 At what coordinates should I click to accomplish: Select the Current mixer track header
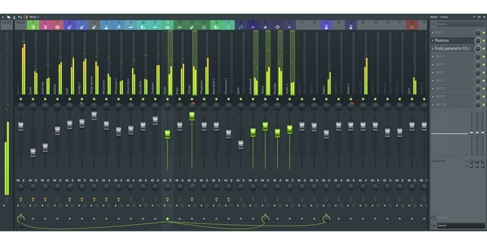coord(6,22)
